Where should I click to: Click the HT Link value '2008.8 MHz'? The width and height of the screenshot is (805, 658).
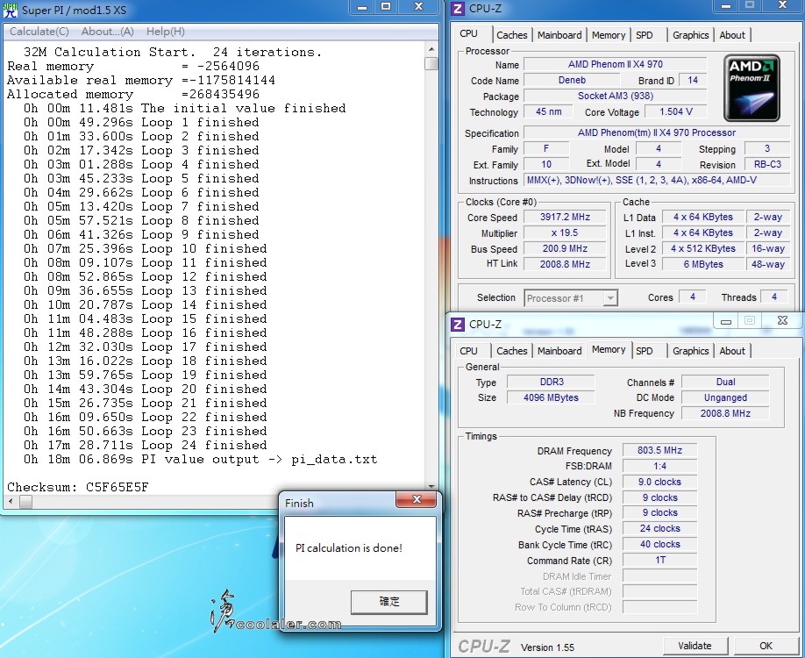pos(565,264)
